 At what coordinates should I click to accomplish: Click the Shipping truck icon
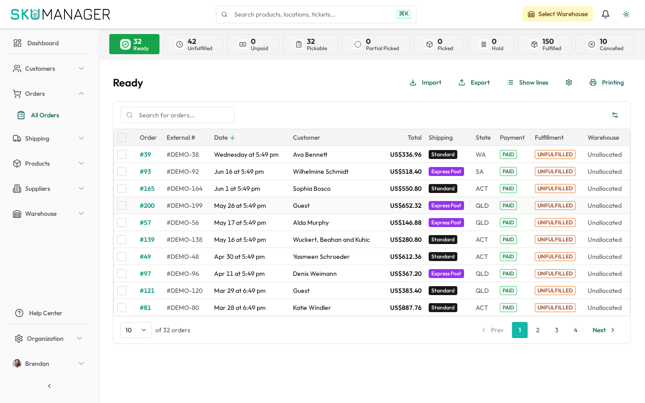click(x=17, y=138)
